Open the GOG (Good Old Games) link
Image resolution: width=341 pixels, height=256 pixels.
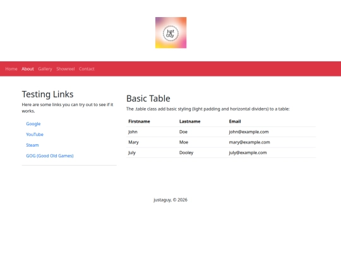point(50,155)
